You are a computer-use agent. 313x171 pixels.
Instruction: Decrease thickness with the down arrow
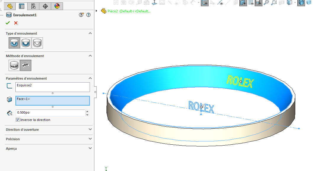tap(87, 114)
